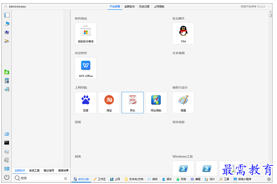
Task: Click the 音乐电影 group heading
Action: pos(178,122)
